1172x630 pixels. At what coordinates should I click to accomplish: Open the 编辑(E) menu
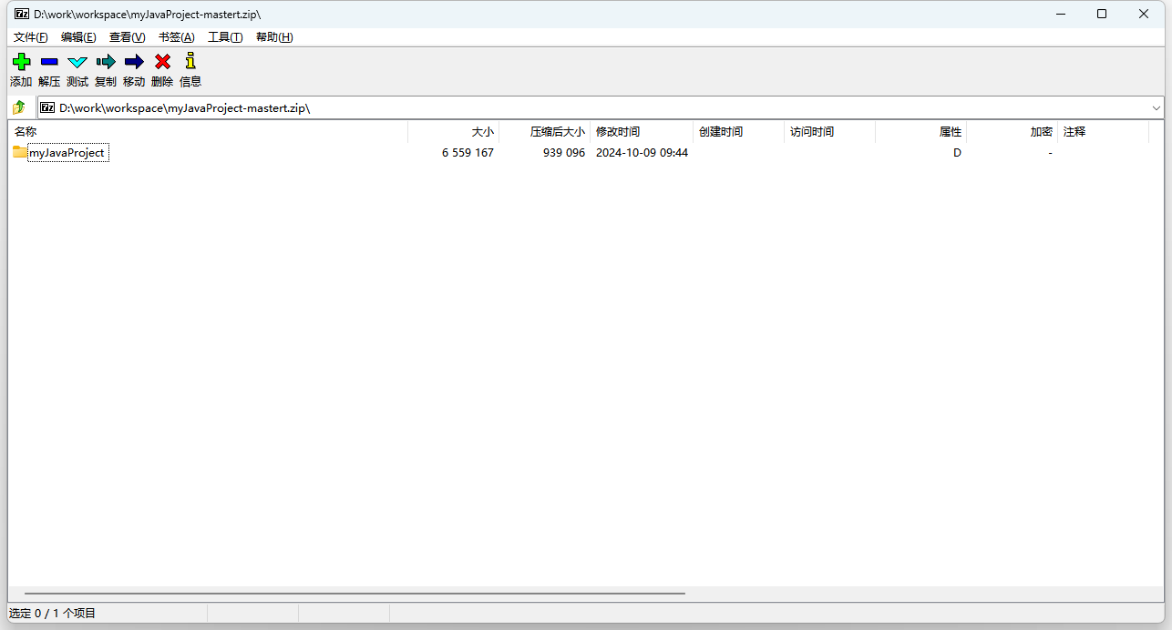pyautogui.click(x=78, y=37)
